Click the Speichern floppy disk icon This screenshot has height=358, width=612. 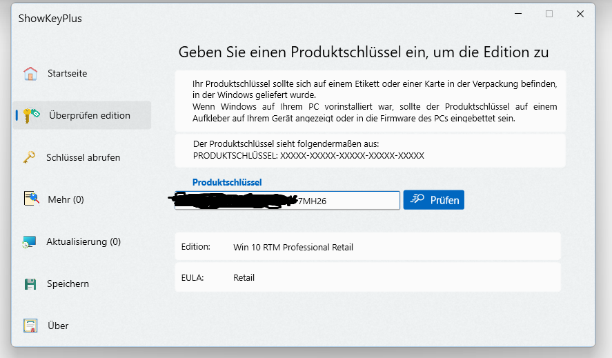pos(30,284)
